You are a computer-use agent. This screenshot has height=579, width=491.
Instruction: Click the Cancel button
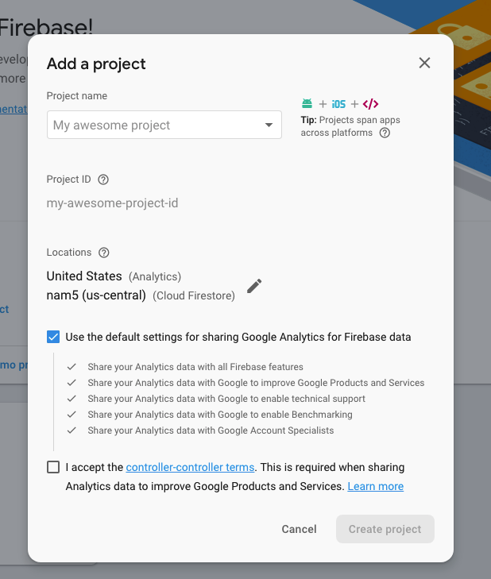pyautogui.click(x=299, y=529)
